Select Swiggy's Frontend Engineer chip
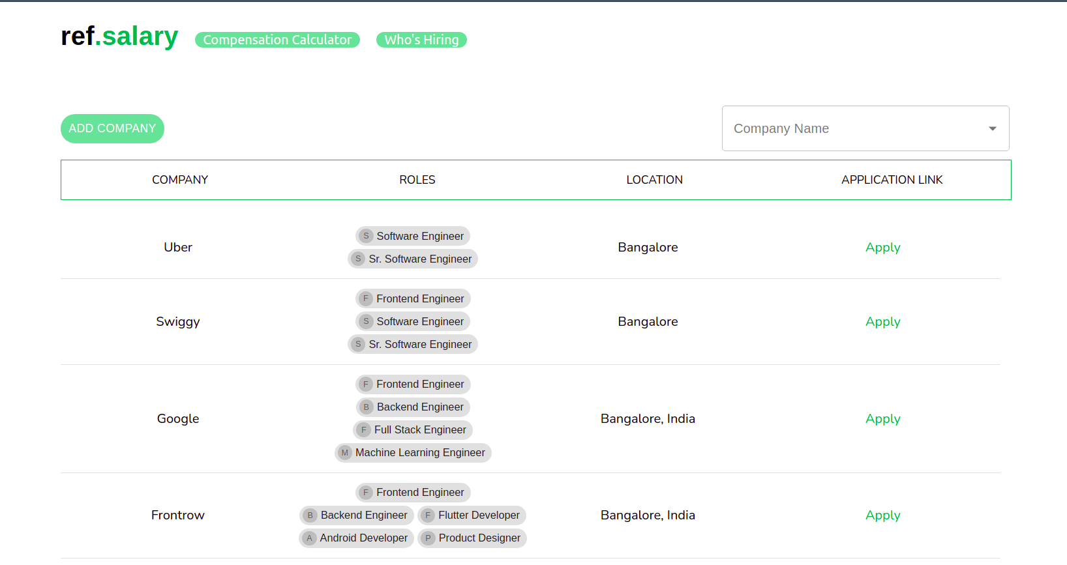 [413, 298]
